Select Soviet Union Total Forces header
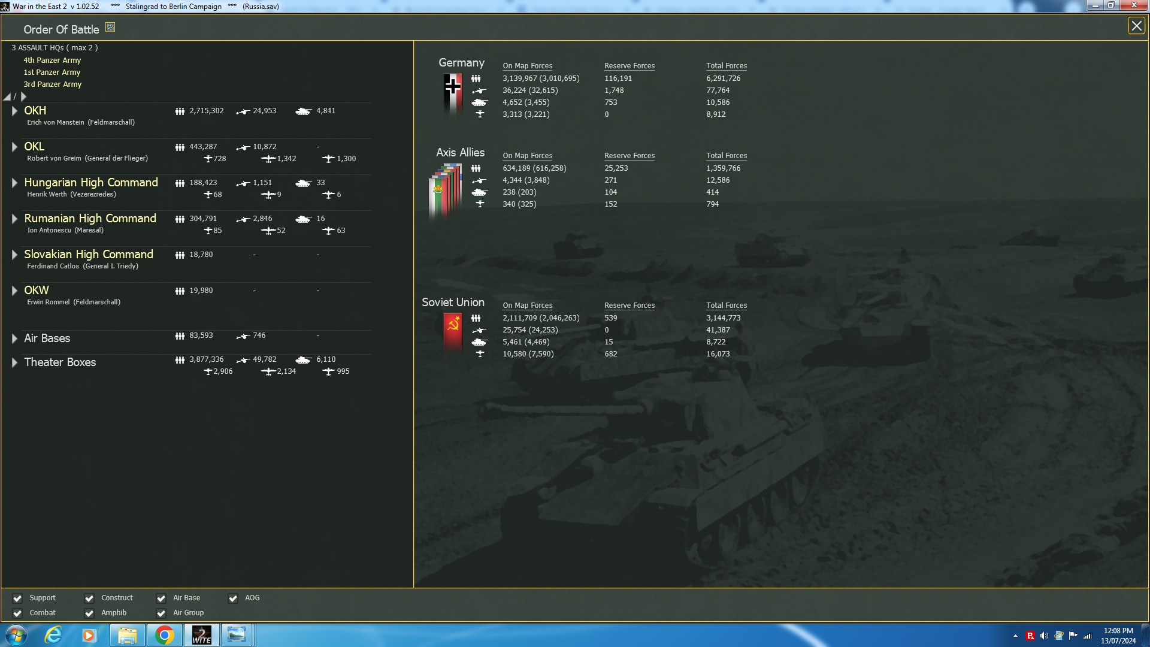The image size is (1150, 647). pyautogui.click(x=726, y=306)
